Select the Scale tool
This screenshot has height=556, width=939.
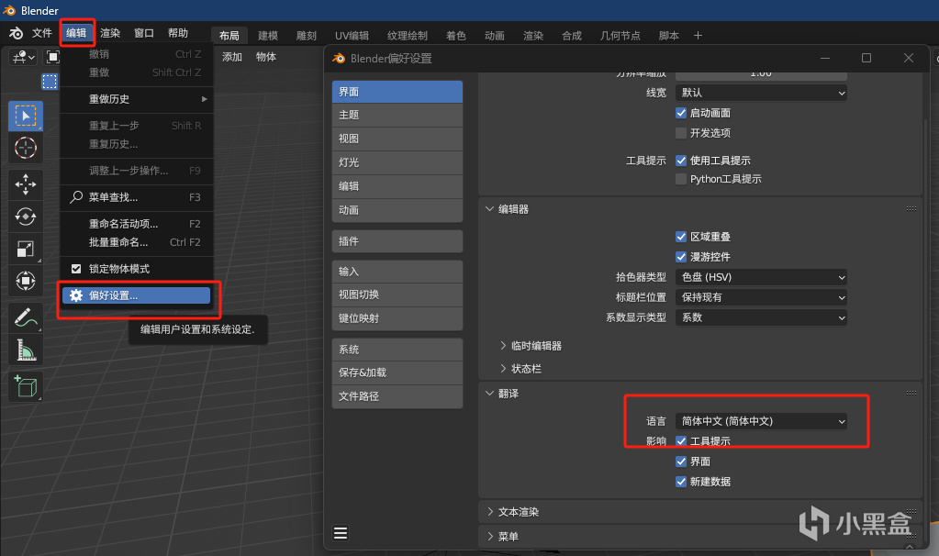point(25,249)
